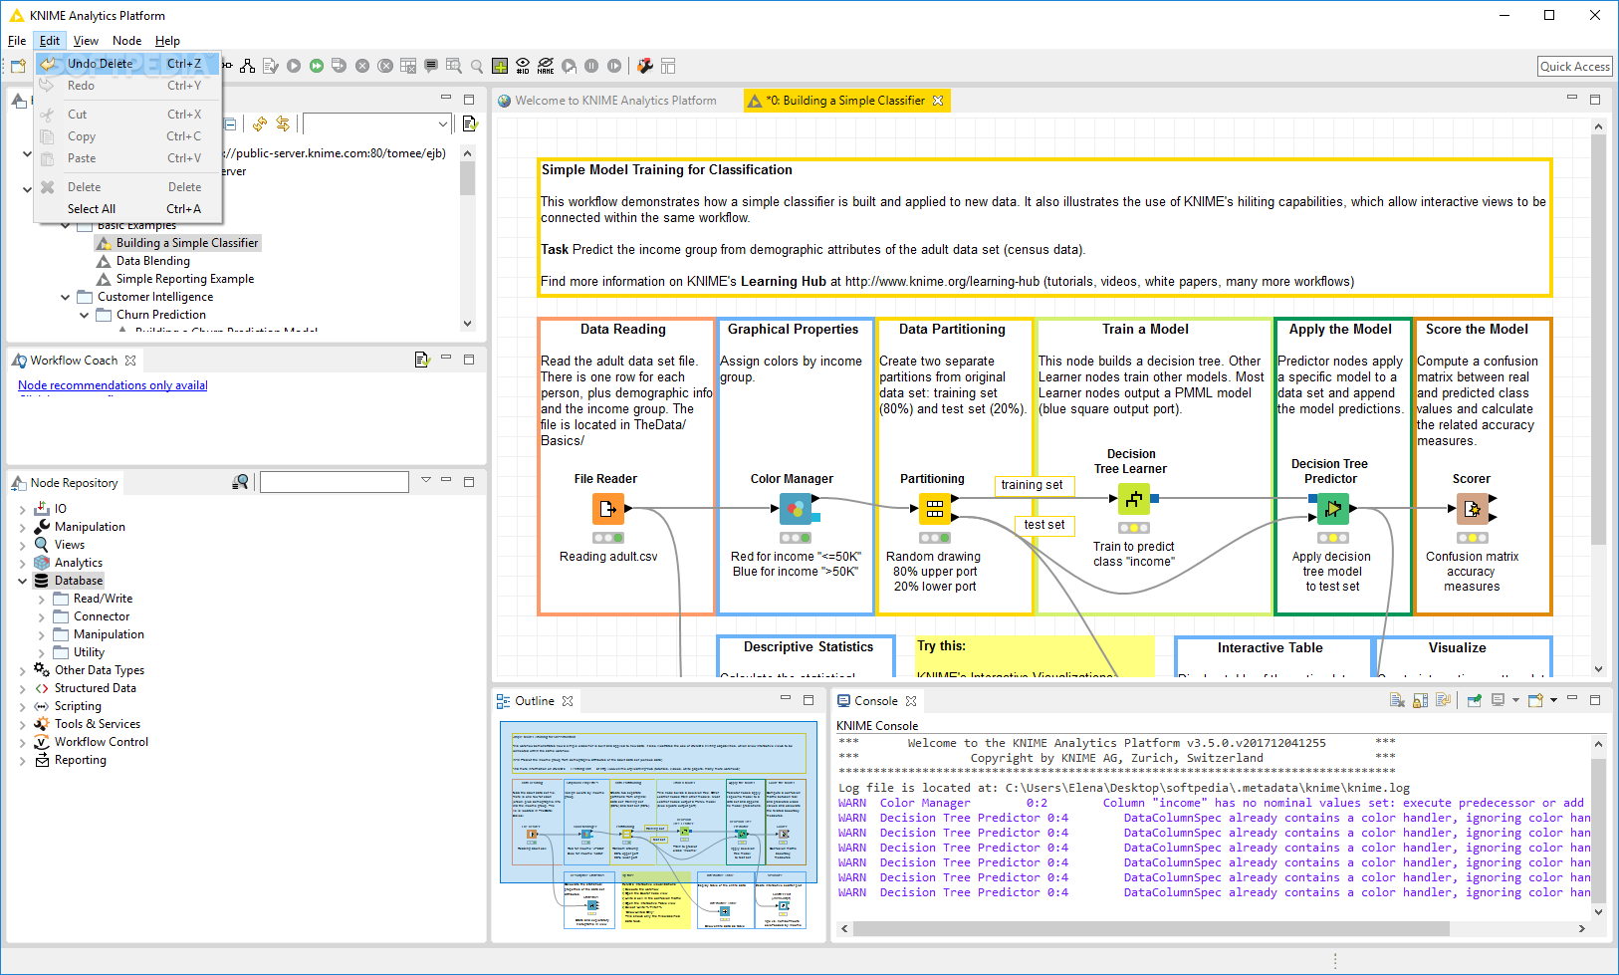Click the File Reader node icon
Viewport: 1619px width, 975px height.
tap(607, 509)
